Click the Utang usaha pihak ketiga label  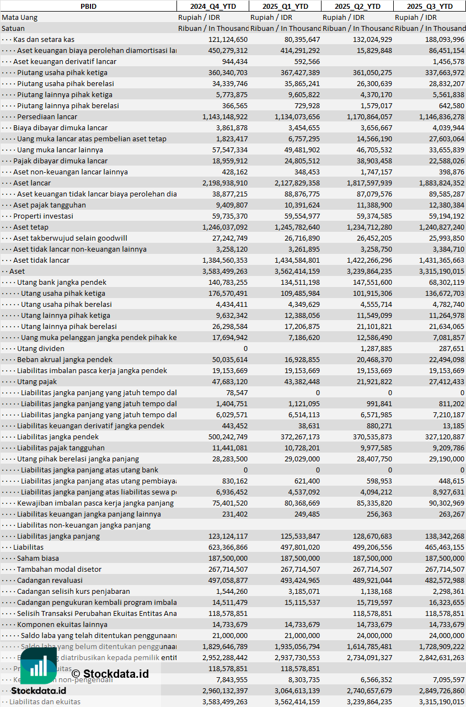click(x=63, y=293)
